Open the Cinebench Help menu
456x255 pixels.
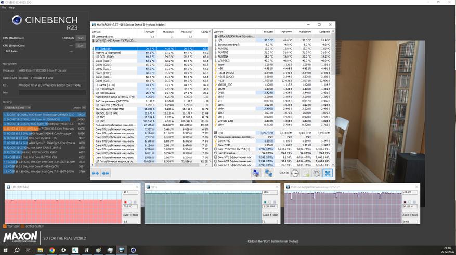click(x=11, y=8)
